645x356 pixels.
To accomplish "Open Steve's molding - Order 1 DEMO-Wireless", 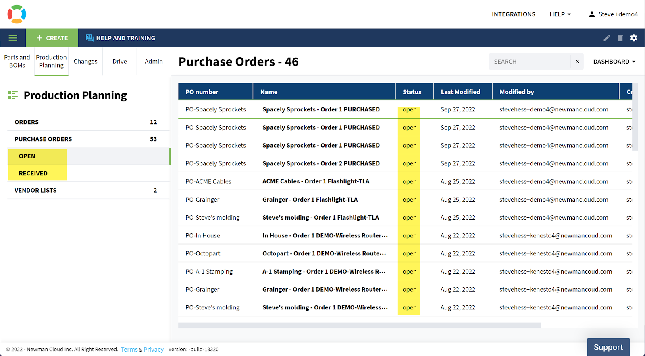I will coord(325,307).
